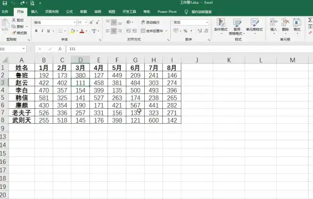Switch to the 插入 (Insert) tab
The height and width of the screenshot is (199, 313).
pos(34,12)
